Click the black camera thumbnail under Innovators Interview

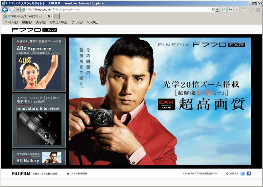(x=39, y=128)
